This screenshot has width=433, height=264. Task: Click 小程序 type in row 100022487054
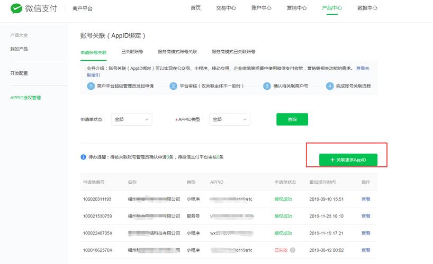(x=193, y=233)
